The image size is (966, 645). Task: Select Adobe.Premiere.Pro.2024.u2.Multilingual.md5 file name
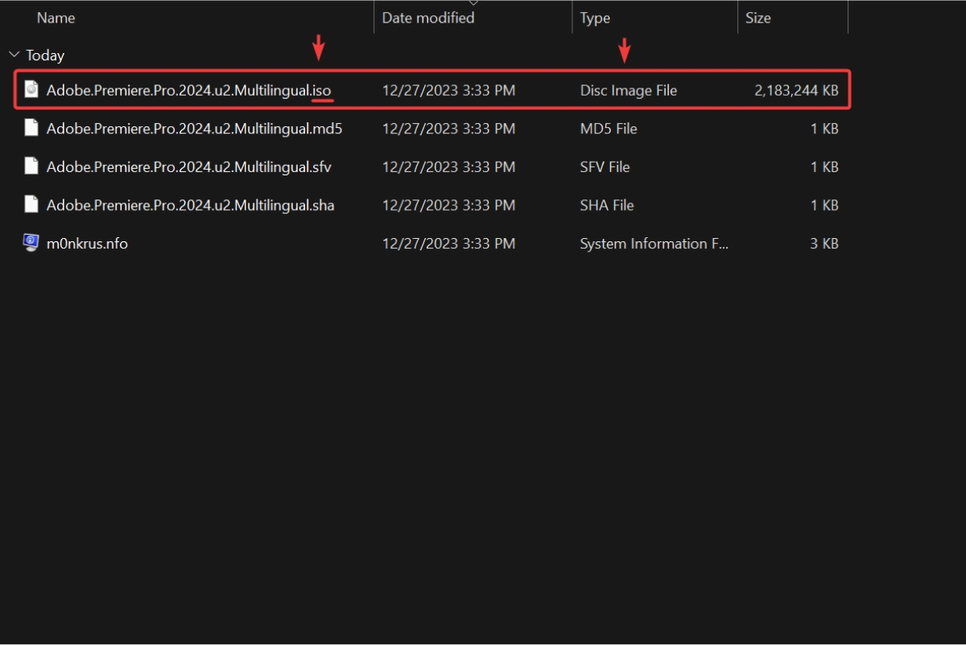[195, 129]
